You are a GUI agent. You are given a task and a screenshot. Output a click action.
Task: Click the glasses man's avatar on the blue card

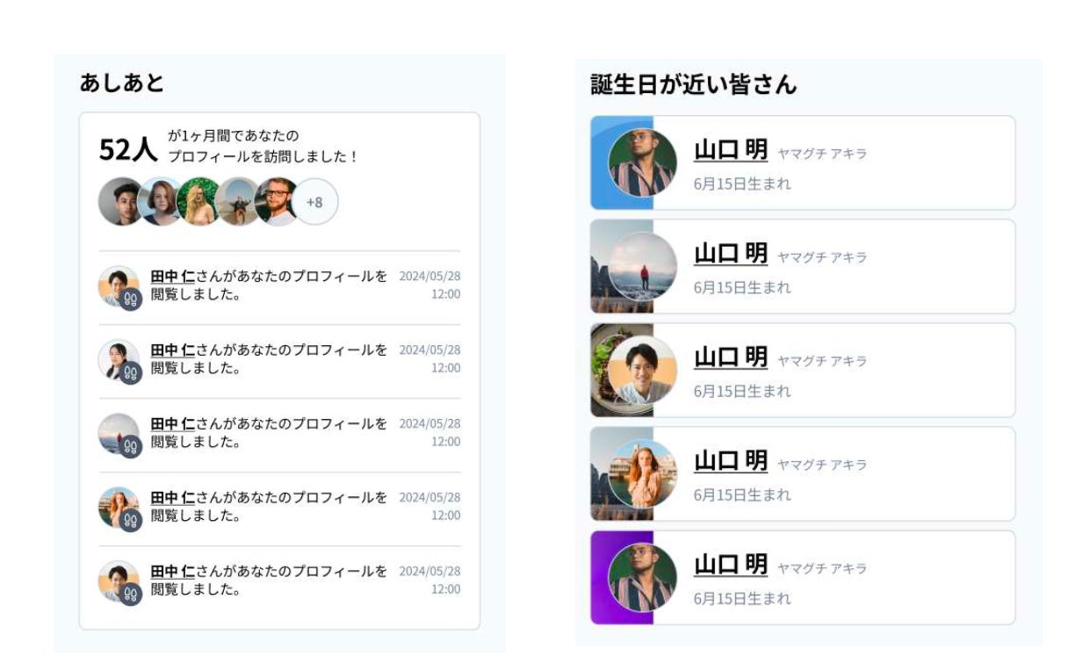pyautogui.click(x=643, y=162)
